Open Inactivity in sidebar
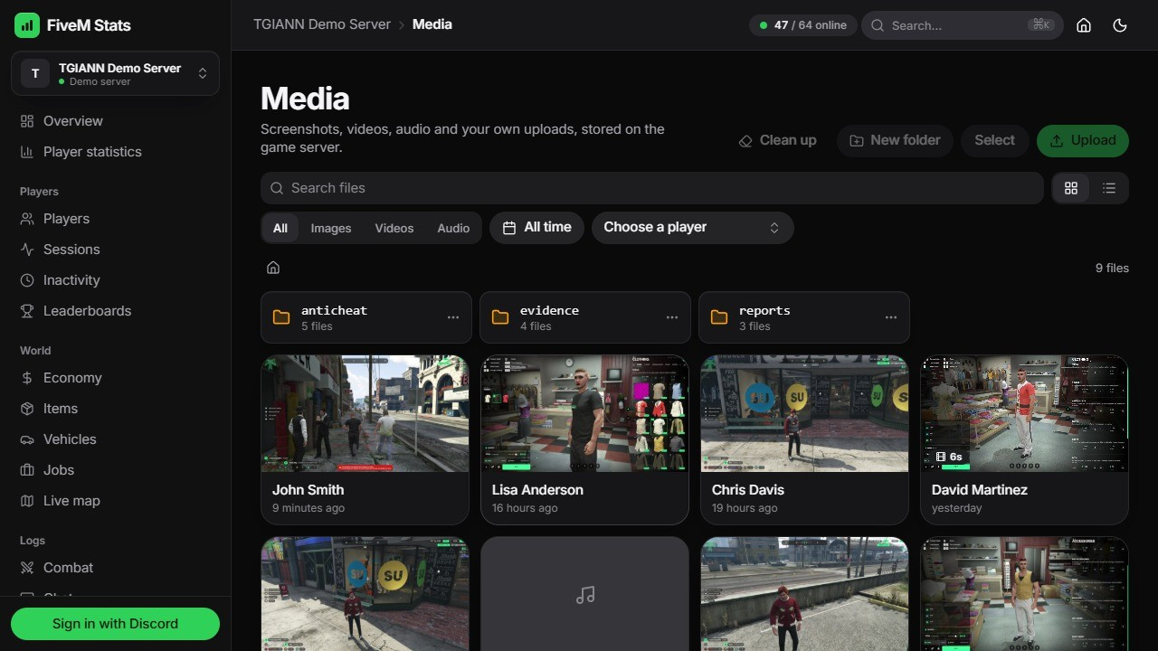The height and width of the screenshot is (651, 1158). point(115,280)
